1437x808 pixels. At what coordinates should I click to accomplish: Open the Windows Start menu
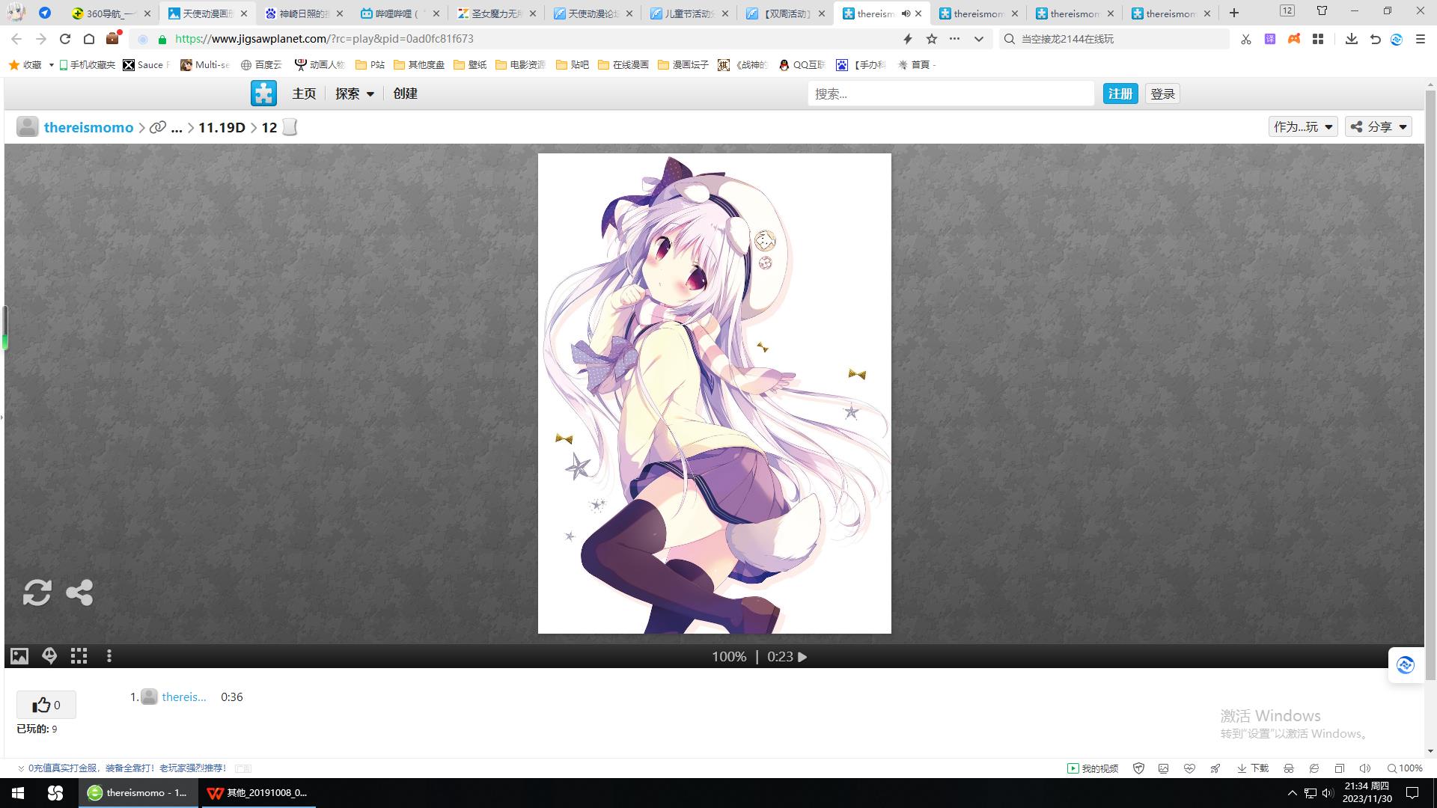[18, 793]
